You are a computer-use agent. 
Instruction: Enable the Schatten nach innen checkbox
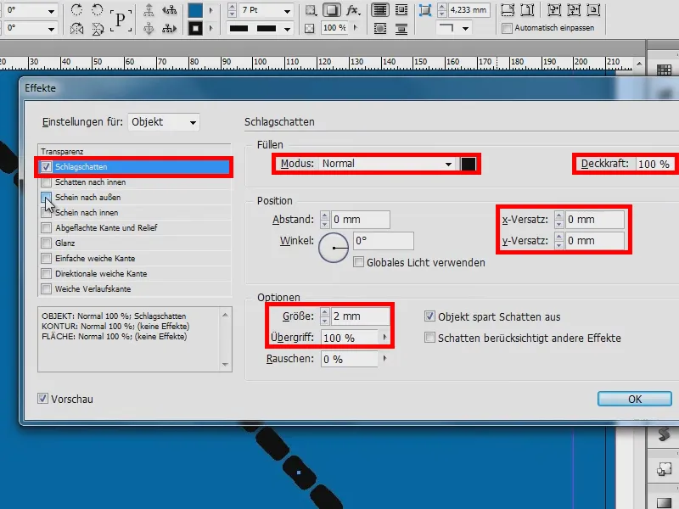(x=46, y=182)
